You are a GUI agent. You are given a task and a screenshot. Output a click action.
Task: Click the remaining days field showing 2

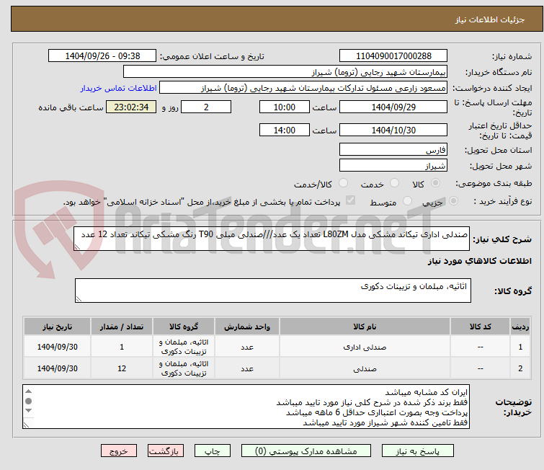tap(206, 107)
